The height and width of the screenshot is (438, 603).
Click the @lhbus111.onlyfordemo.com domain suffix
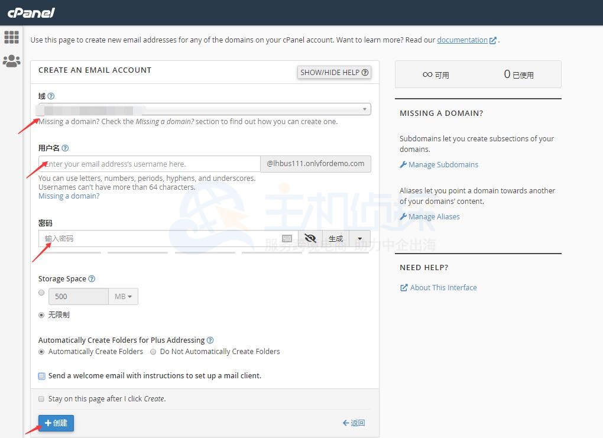click(316, 164)
